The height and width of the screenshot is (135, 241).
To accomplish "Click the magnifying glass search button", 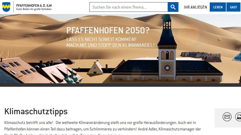I will coord(173,7).
